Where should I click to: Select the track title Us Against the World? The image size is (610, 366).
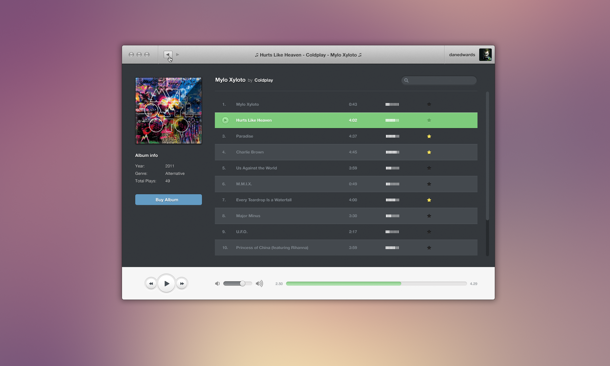[257, 168]
